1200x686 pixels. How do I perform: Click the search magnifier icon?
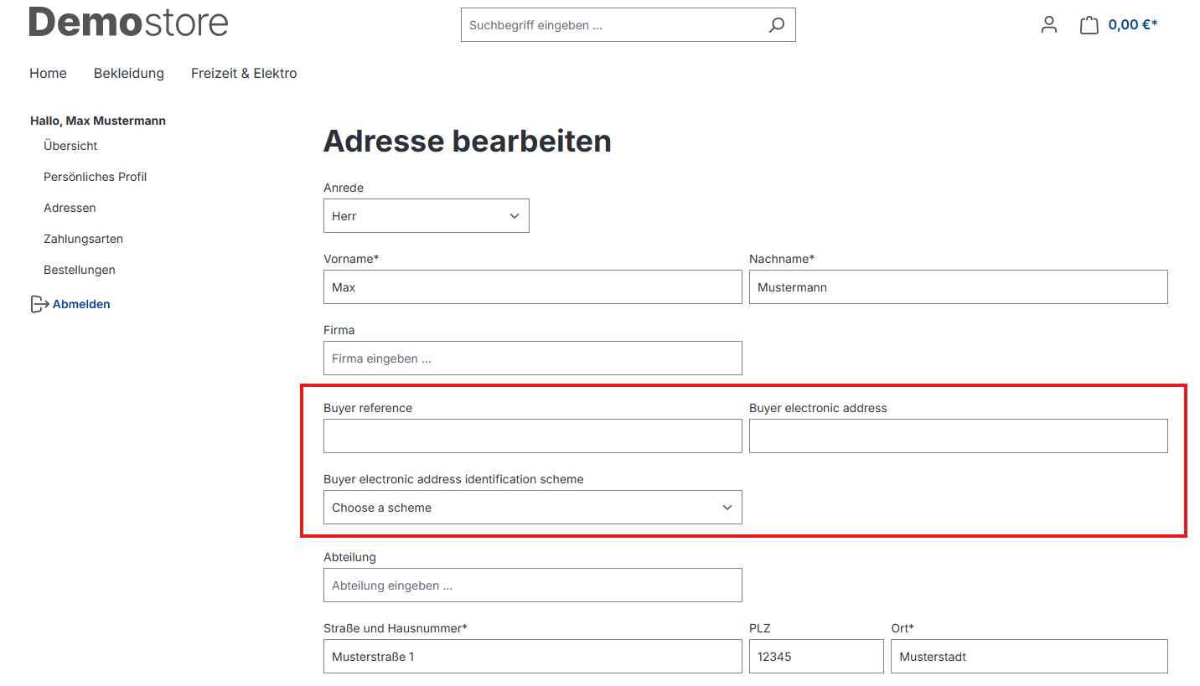(x=776, y=25)
